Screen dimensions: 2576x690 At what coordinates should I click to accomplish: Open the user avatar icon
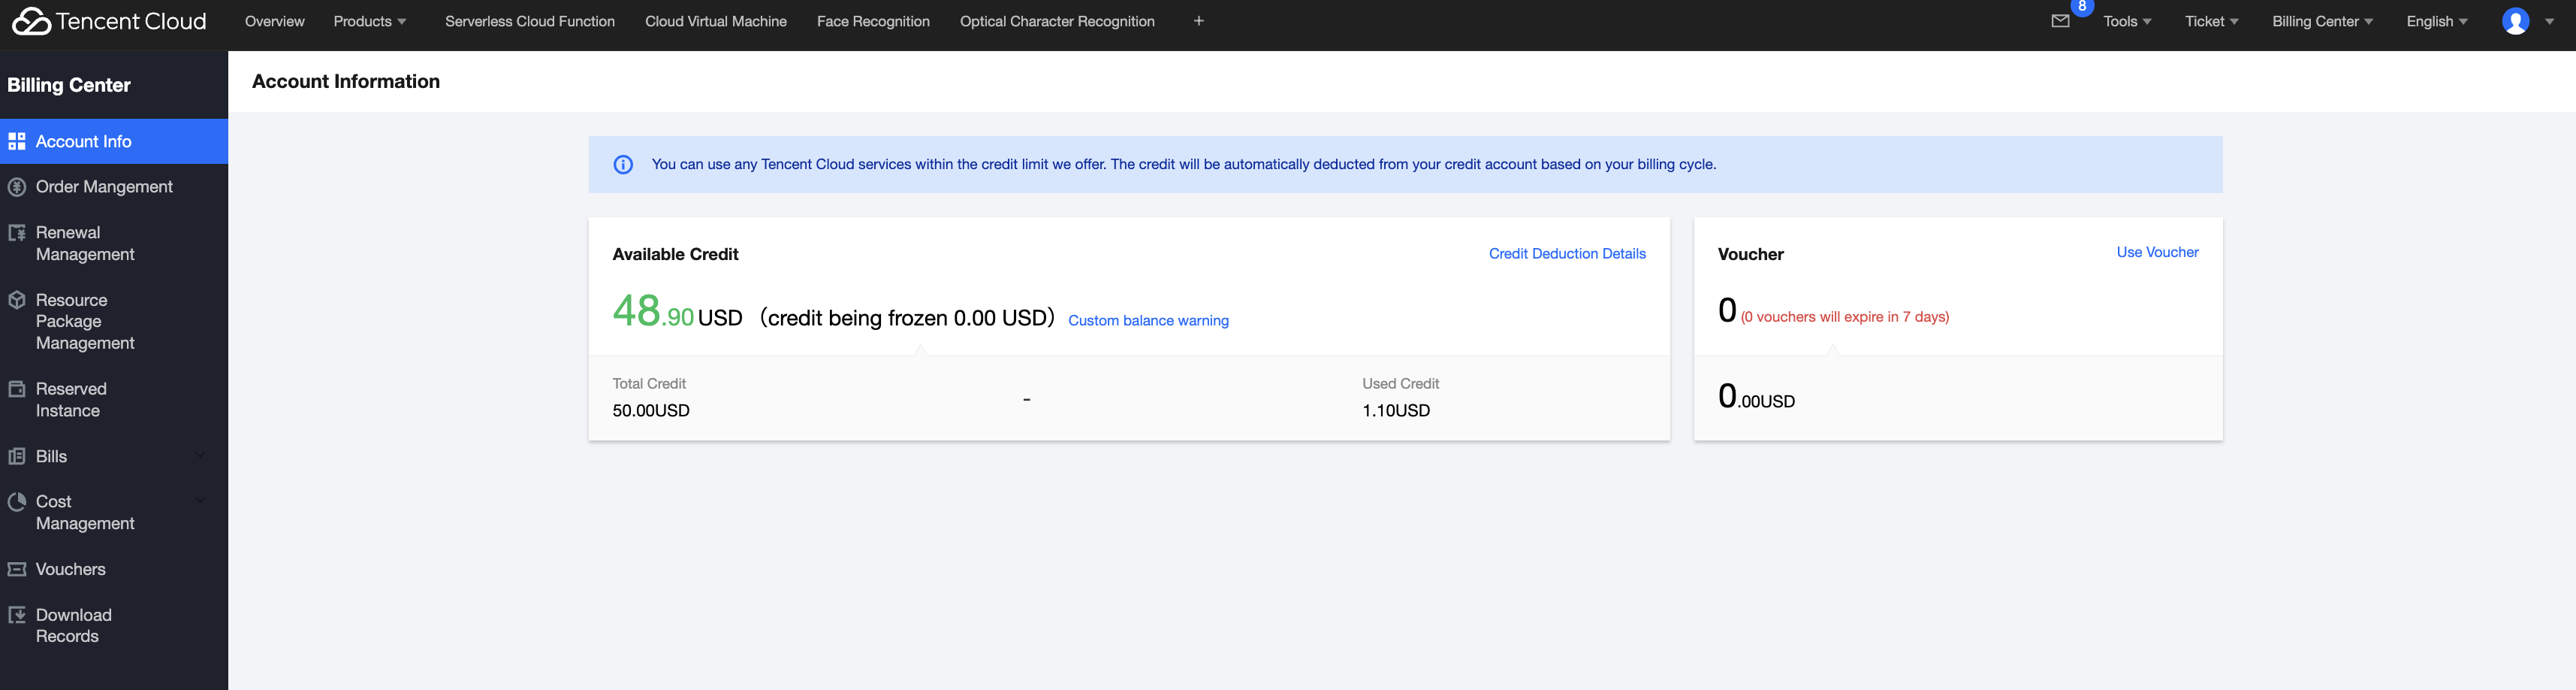(x=2515, y=21)
